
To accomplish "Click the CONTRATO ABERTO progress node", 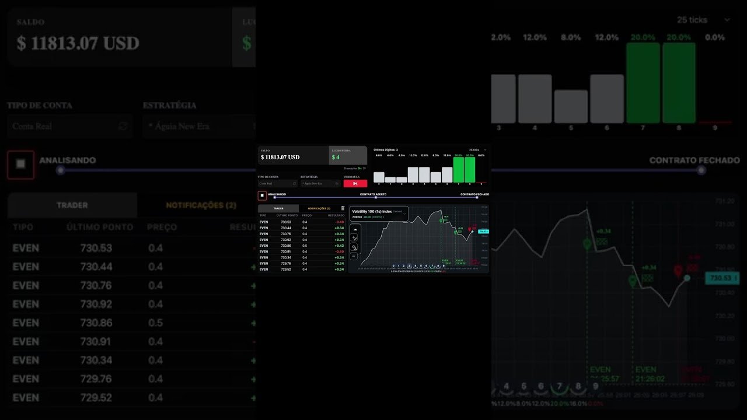I will (x=376, y=197).
